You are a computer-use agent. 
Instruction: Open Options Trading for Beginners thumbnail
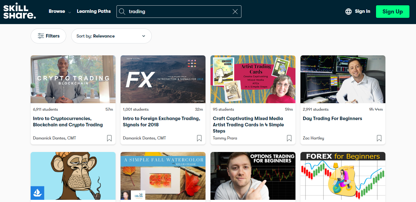pos(253,176)
